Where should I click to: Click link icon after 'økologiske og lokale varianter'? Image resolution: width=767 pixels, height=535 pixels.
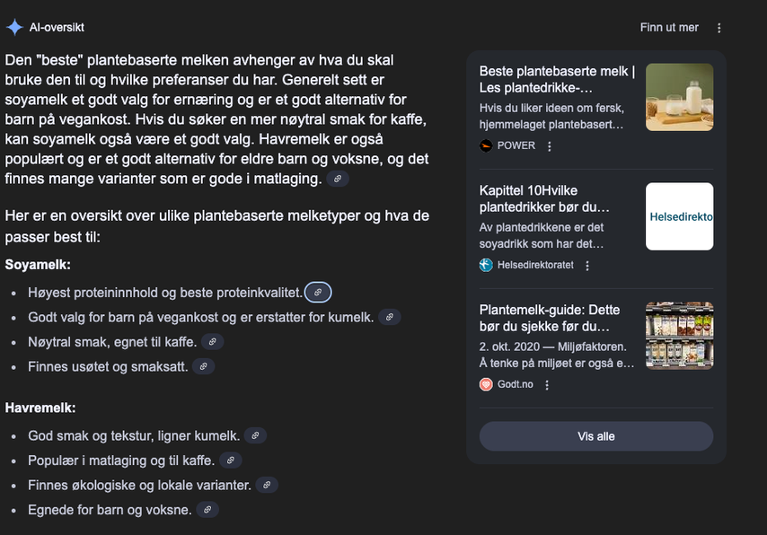pos(267,485)
